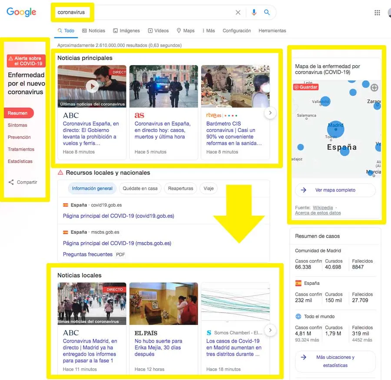Select the Viaje chip

click(209, 188)
